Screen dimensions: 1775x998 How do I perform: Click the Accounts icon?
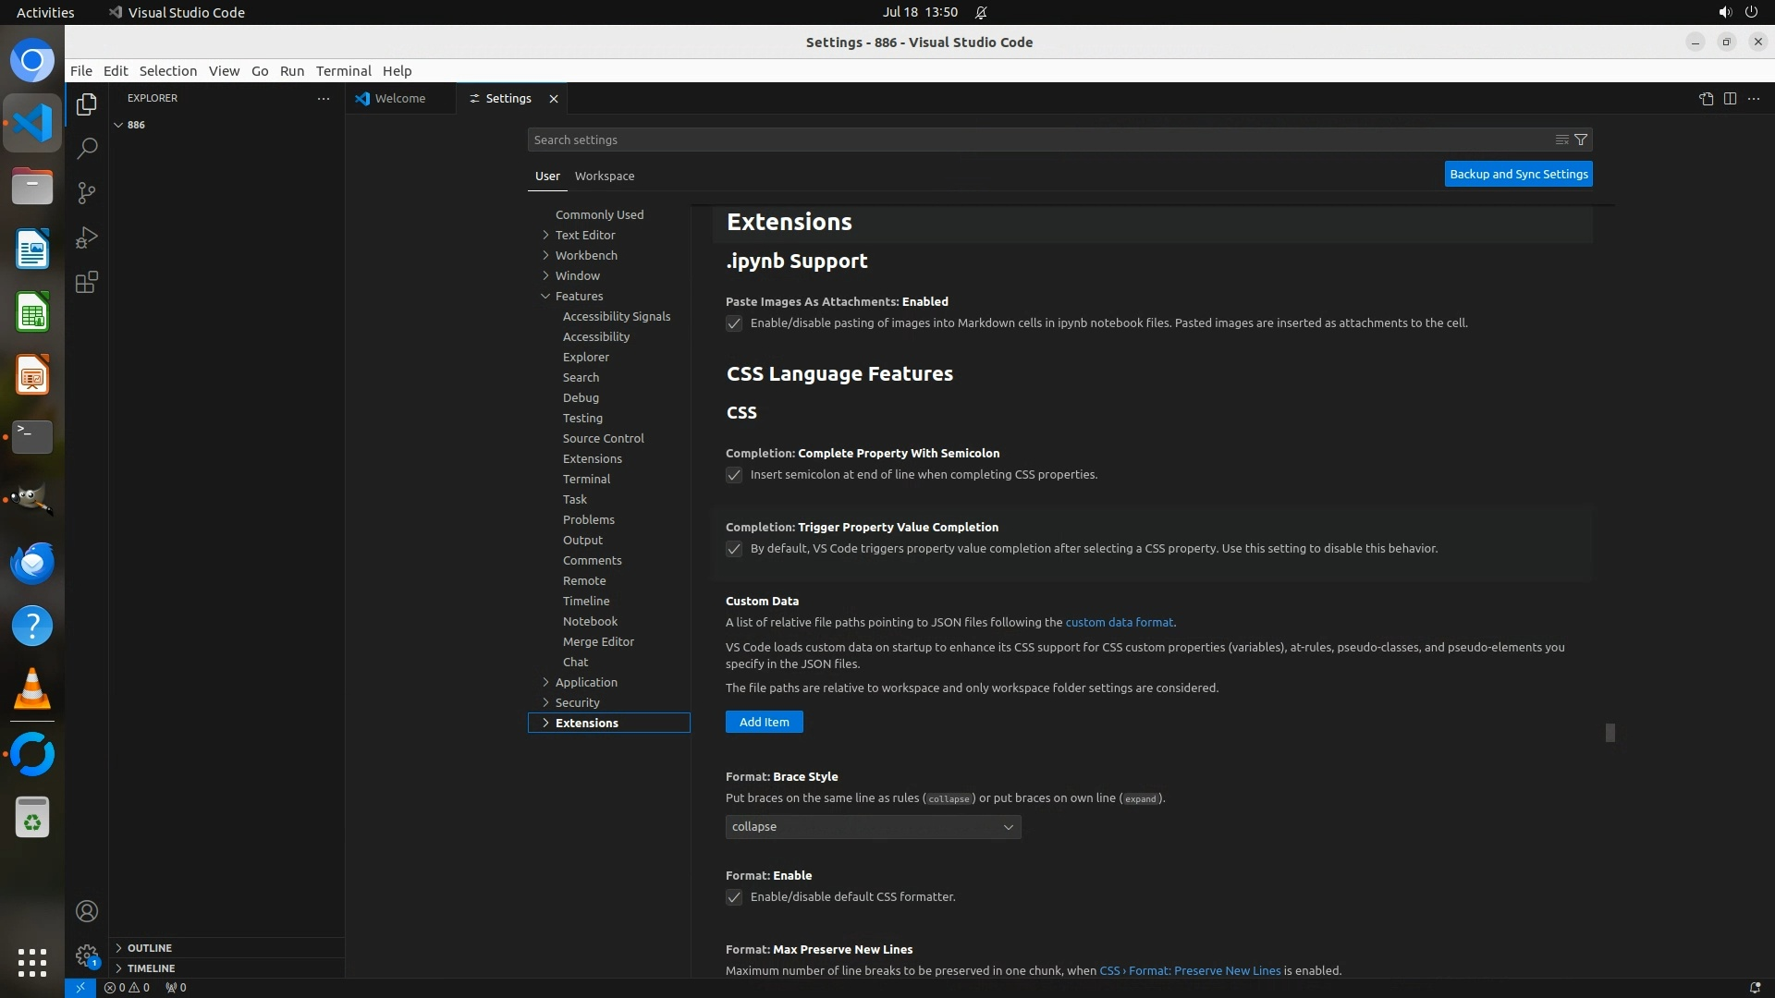(x=87, y=911)
